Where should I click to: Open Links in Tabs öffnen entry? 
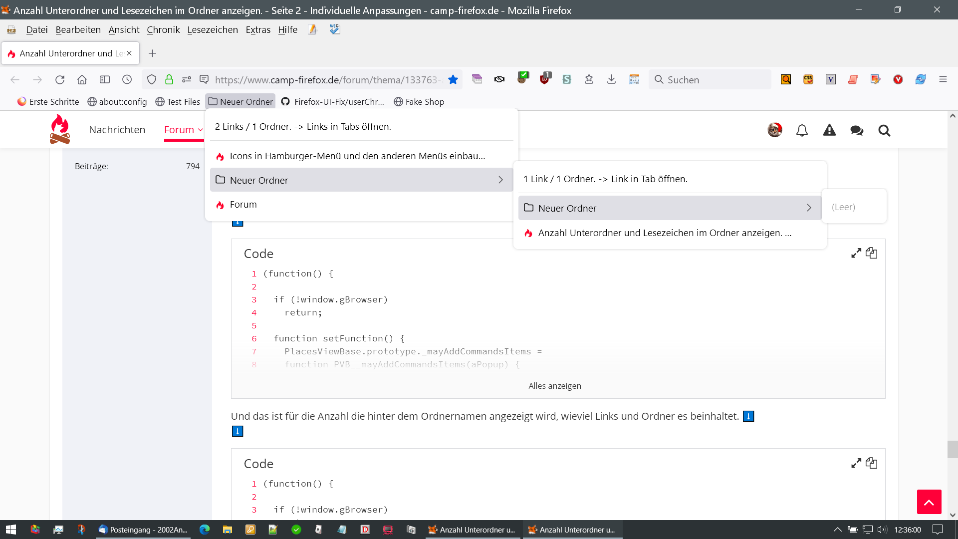coord(303,127)
